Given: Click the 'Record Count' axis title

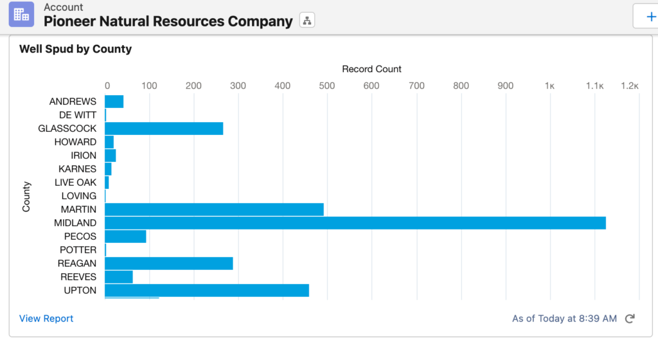Looking at the screenshot, I should (x=371, y=69).
